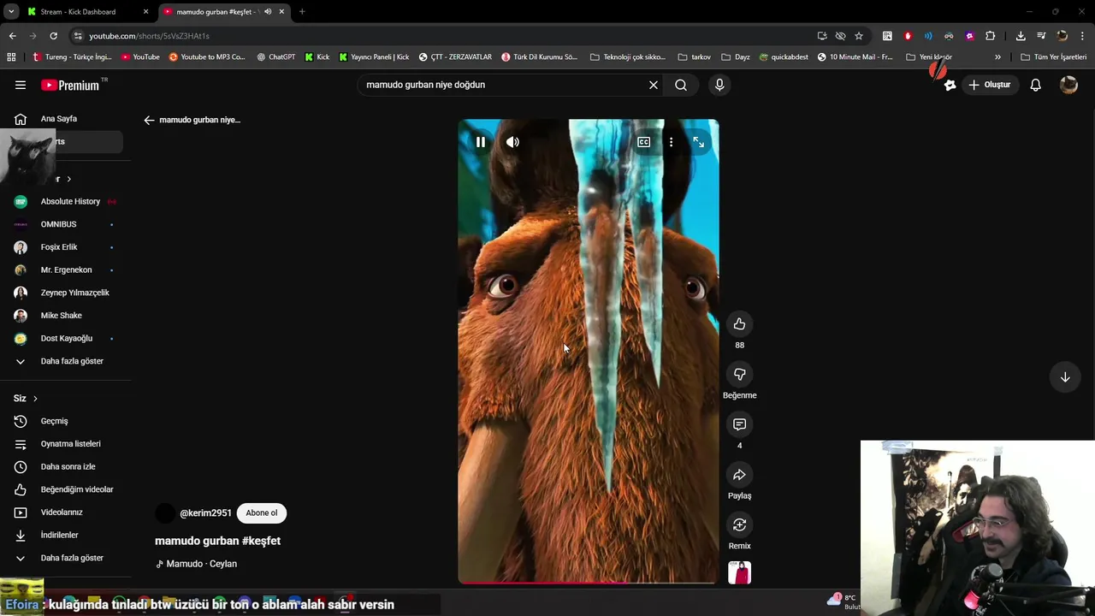Open Chrome three-dot menu
The image size is (1095, 616).
coord(1083,36)
